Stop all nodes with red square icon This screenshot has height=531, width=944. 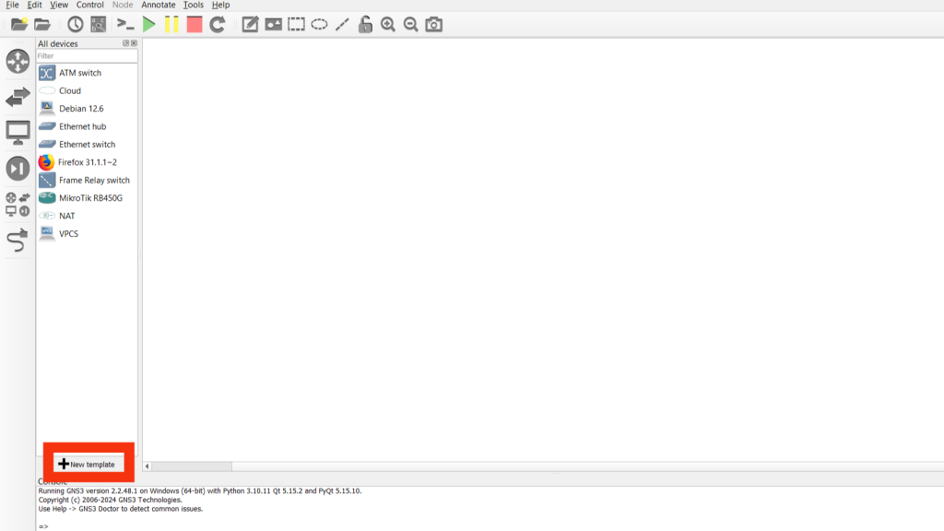pyautogui.click(x=194, y=25)
